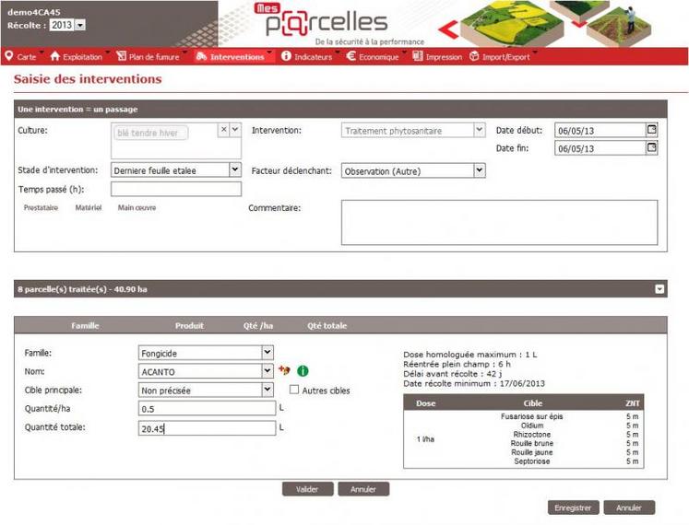Open the Récolte year dropdown
The width and height of the screenshot is (689, 525).
tap(80, 26)
